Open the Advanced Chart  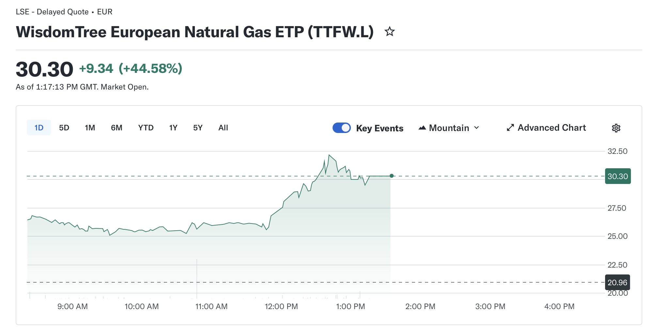552,128
